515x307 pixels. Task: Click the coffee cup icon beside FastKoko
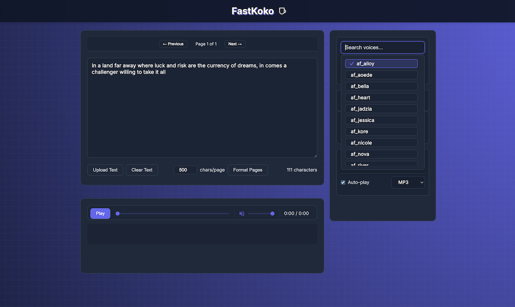pos(282,11)
